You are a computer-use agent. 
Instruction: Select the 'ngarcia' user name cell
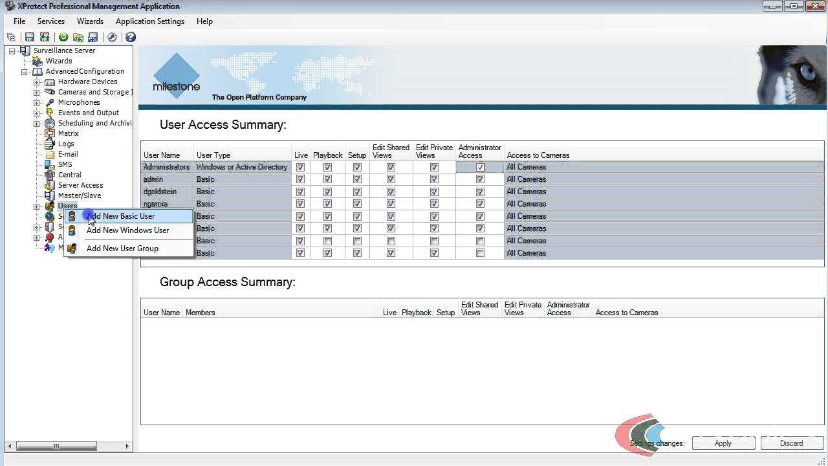point(168,204)
